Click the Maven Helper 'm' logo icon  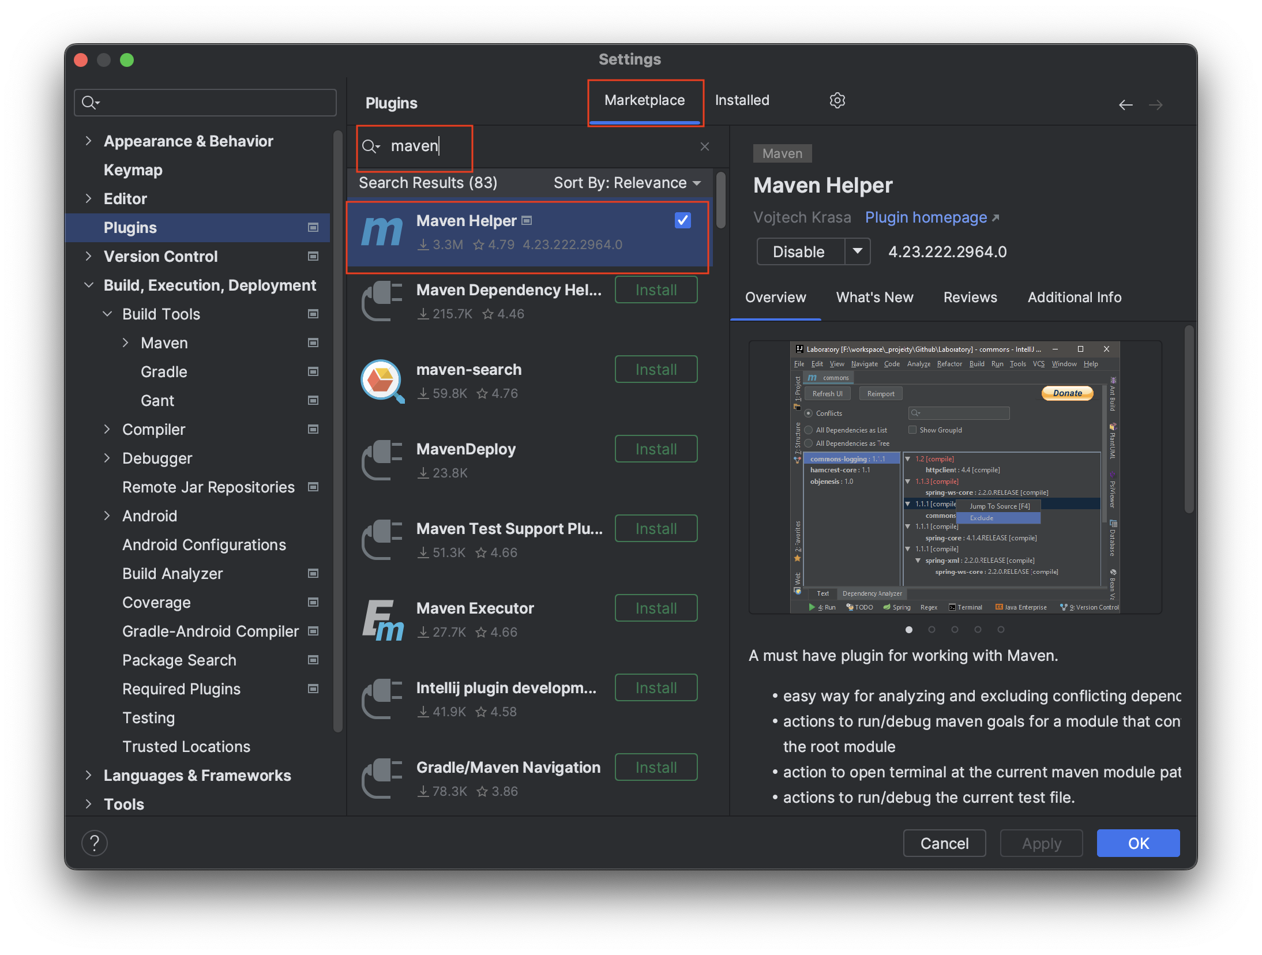click(381, 232)
